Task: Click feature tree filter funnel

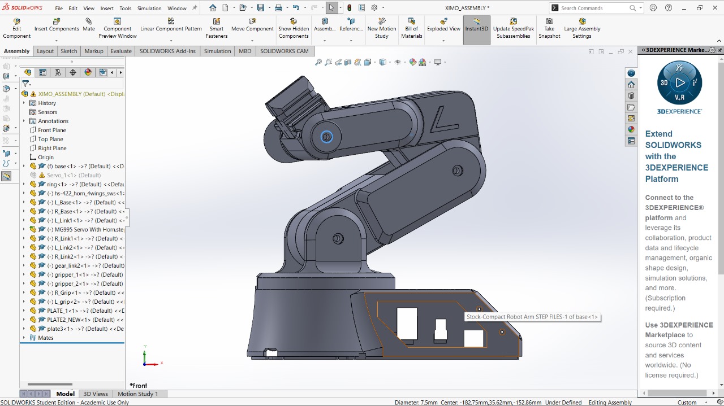Action: [x=25, y=84]
